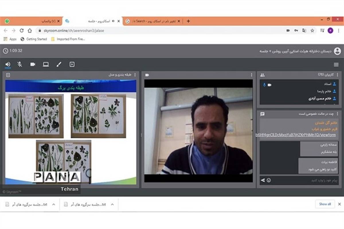Click the media player icon in Skyroom toolbar
This screenshot has width=344, height=229.
tap(72, 64)
